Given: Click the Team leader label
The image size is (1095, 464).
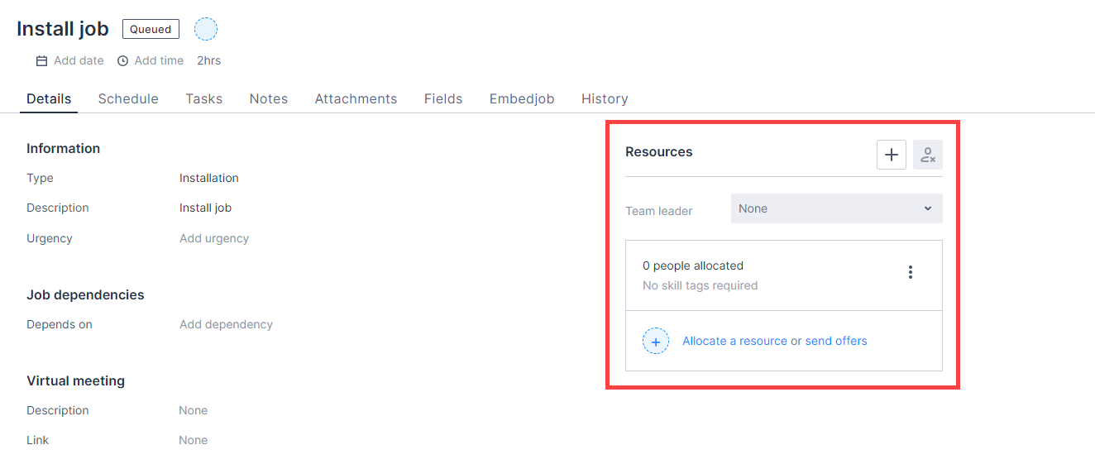Looking at the screenshot, I should [659, 211].
